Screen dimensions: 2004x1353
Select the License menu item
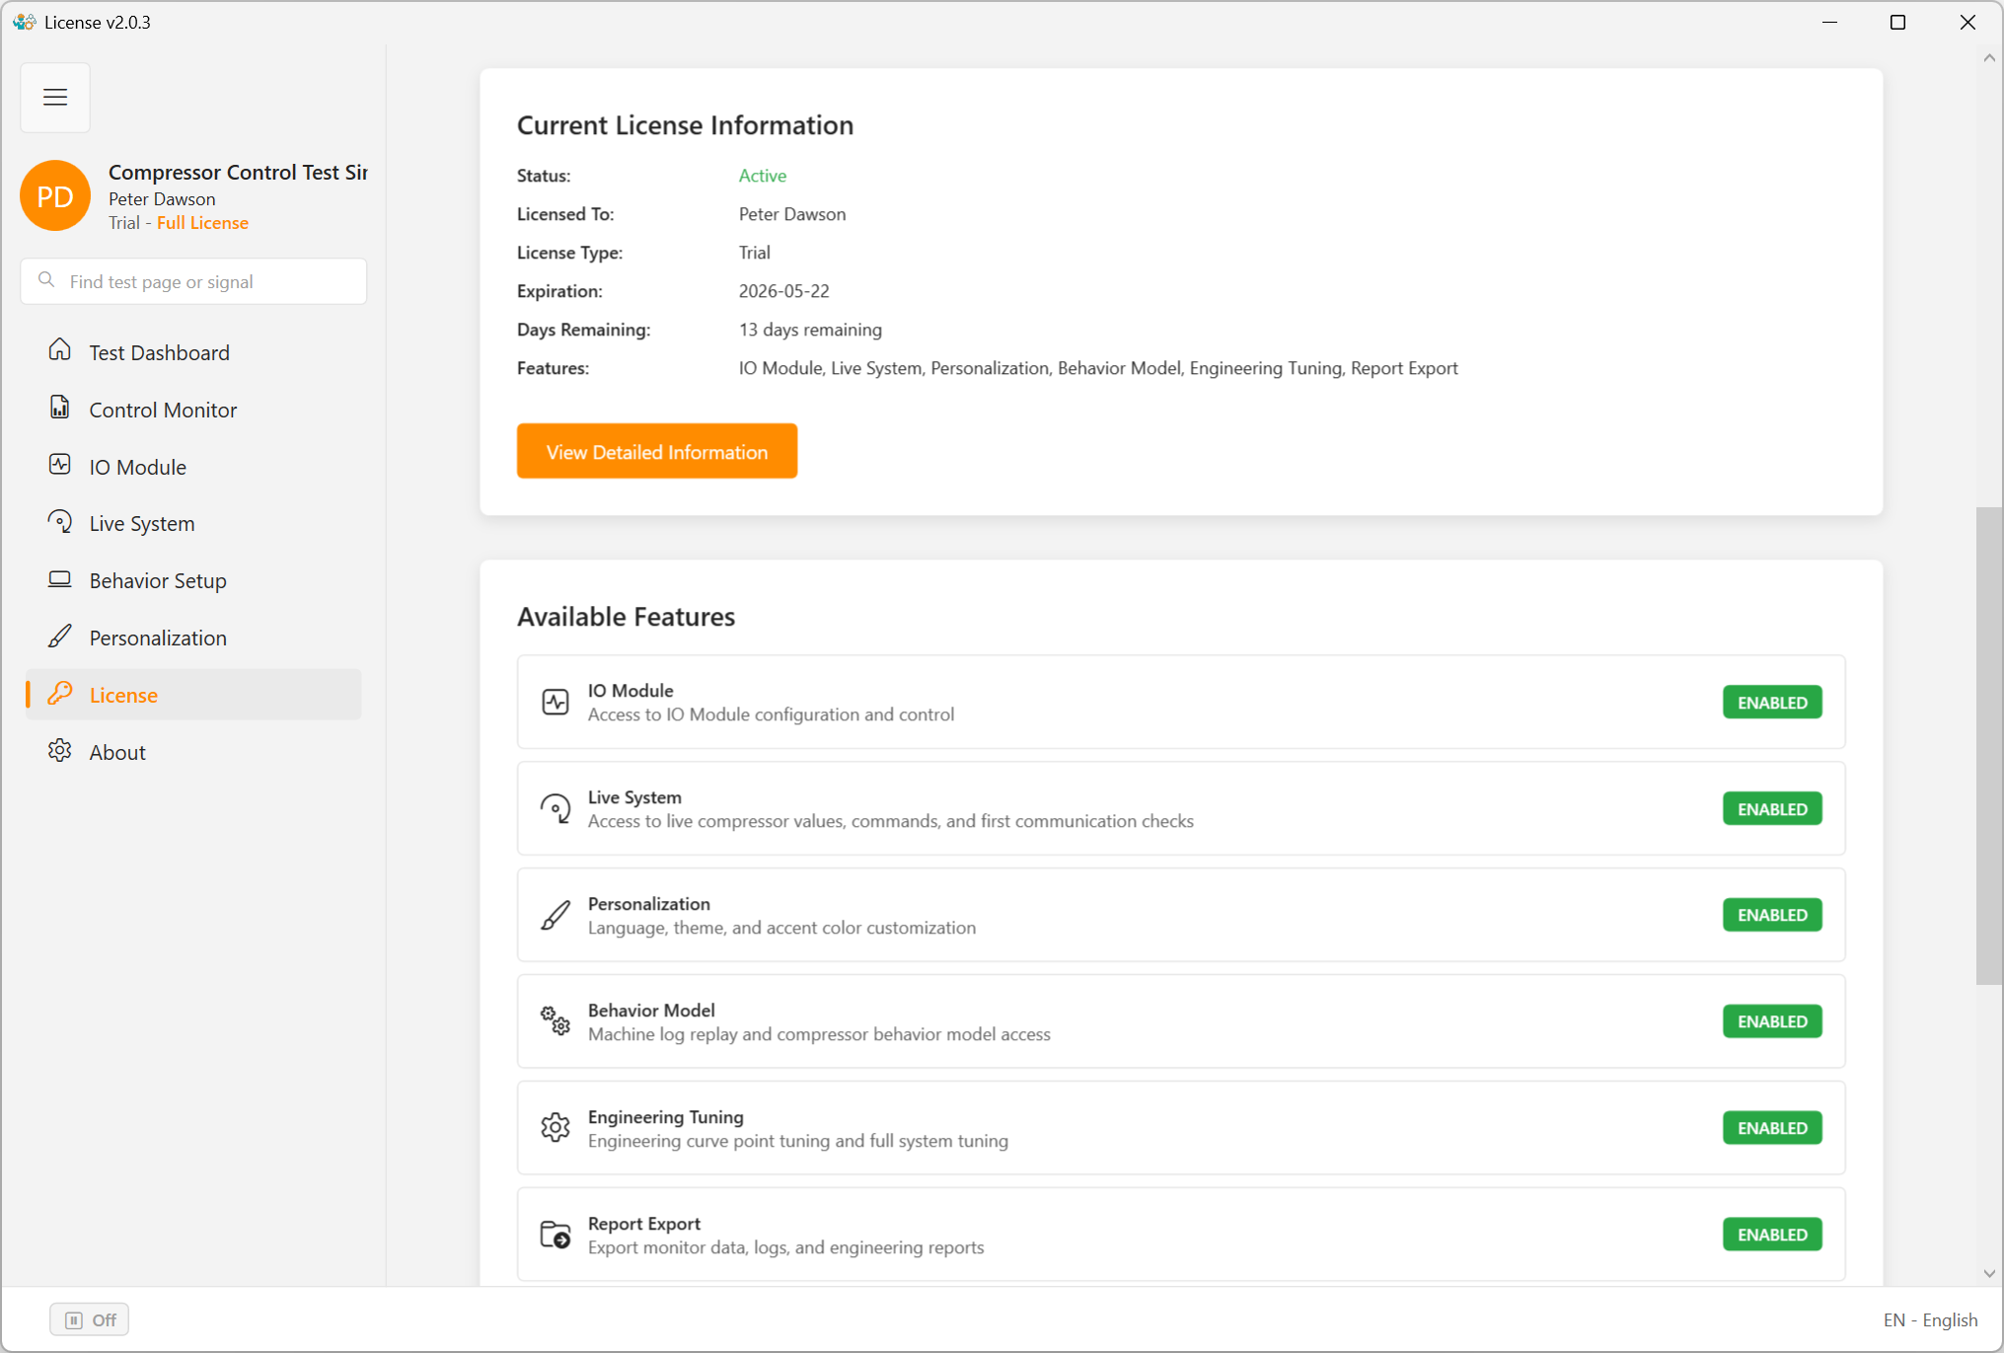(193, 695)
